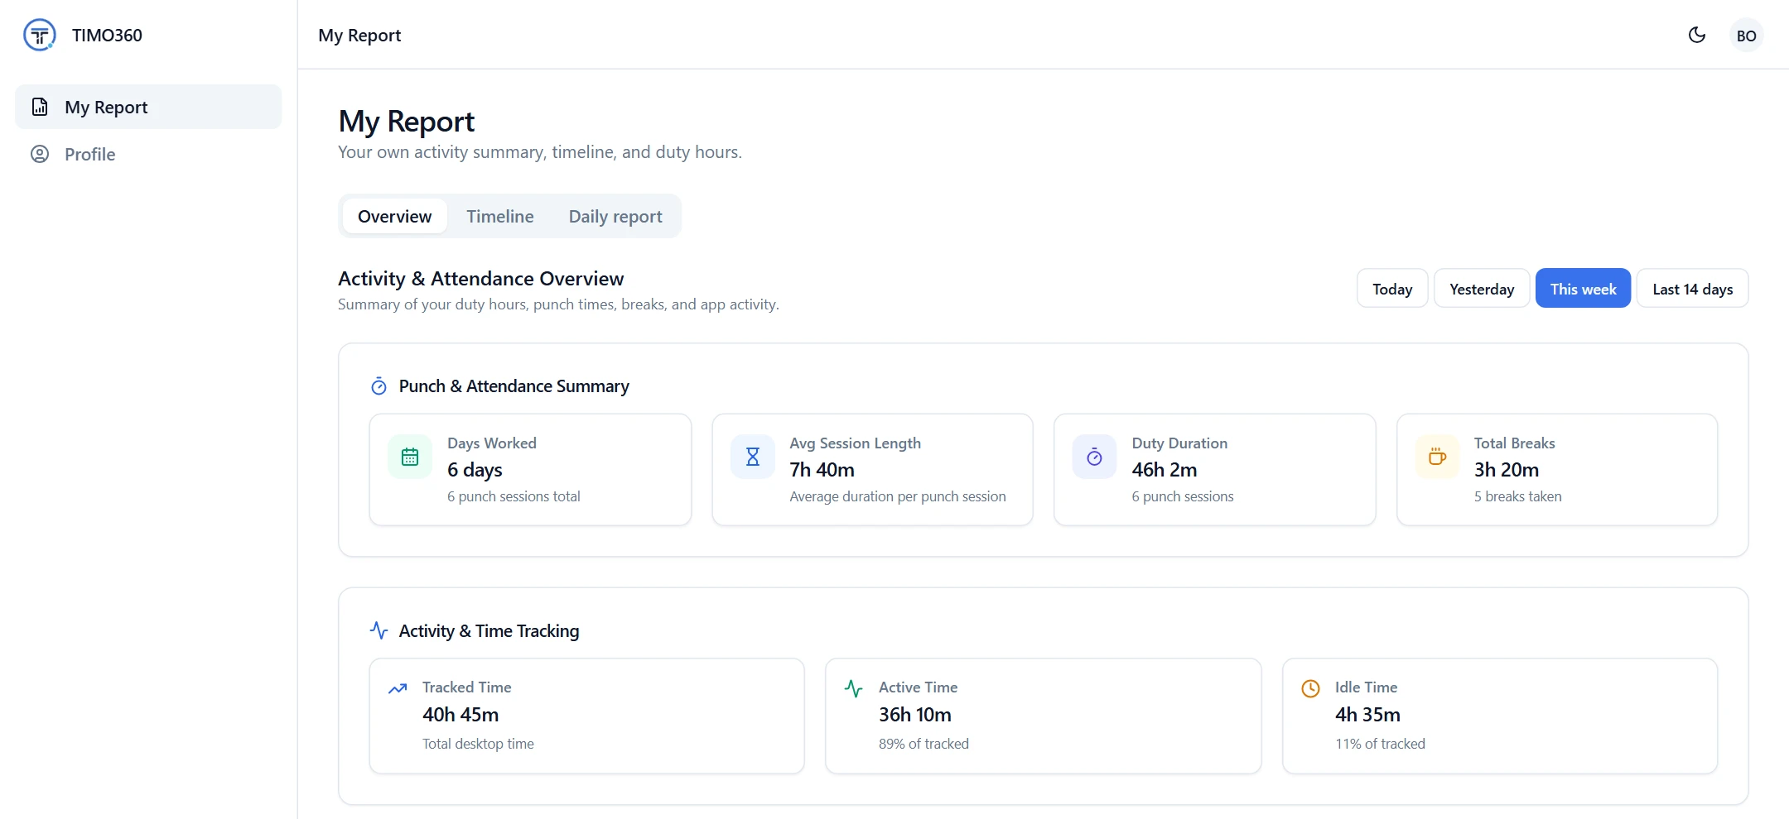Click the hourglass icon on Avg Session Length card

(x=753, y=457)
